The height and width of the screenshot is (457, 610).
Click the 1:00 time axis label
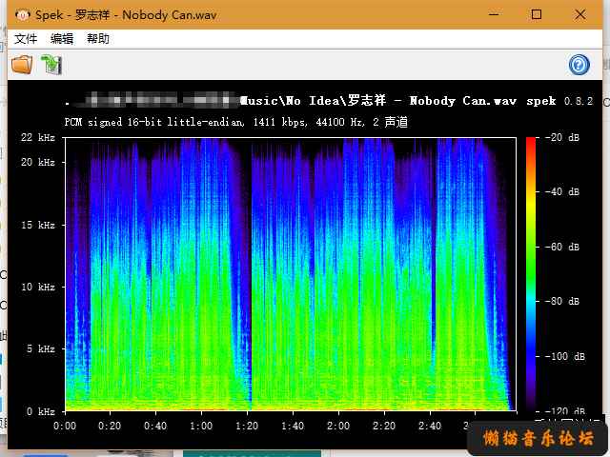tap(201, 426)
